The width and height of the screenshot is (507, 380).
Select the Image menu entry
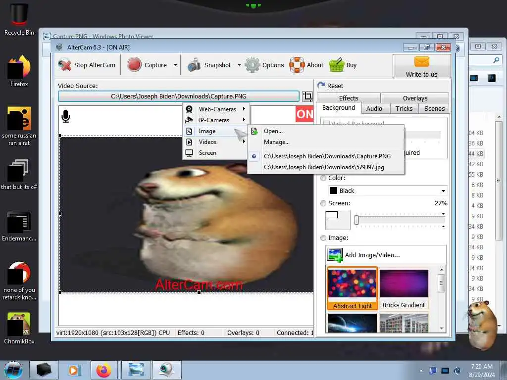(216, 131)
